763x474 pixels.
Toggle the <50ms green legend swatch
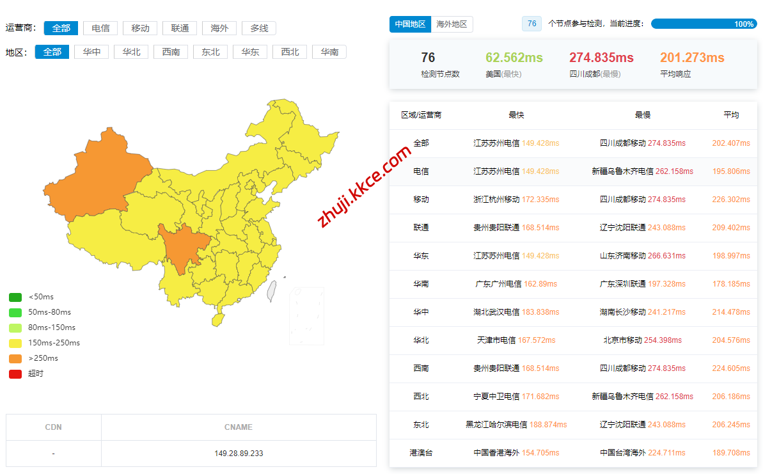pos(15,297)
